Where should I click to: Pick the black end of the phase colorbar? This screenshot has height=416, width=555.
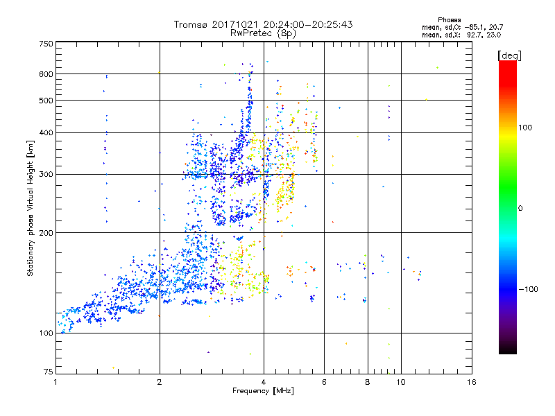click(508, 349)
